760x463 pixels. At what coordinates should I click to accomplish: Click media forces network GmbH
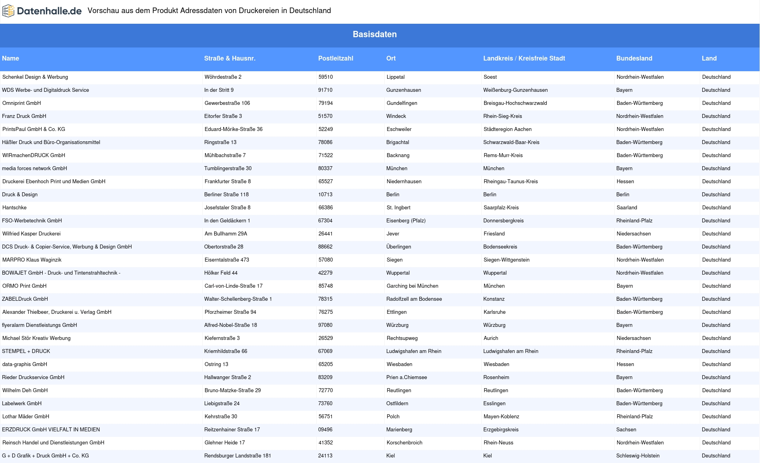coord(34,169)
